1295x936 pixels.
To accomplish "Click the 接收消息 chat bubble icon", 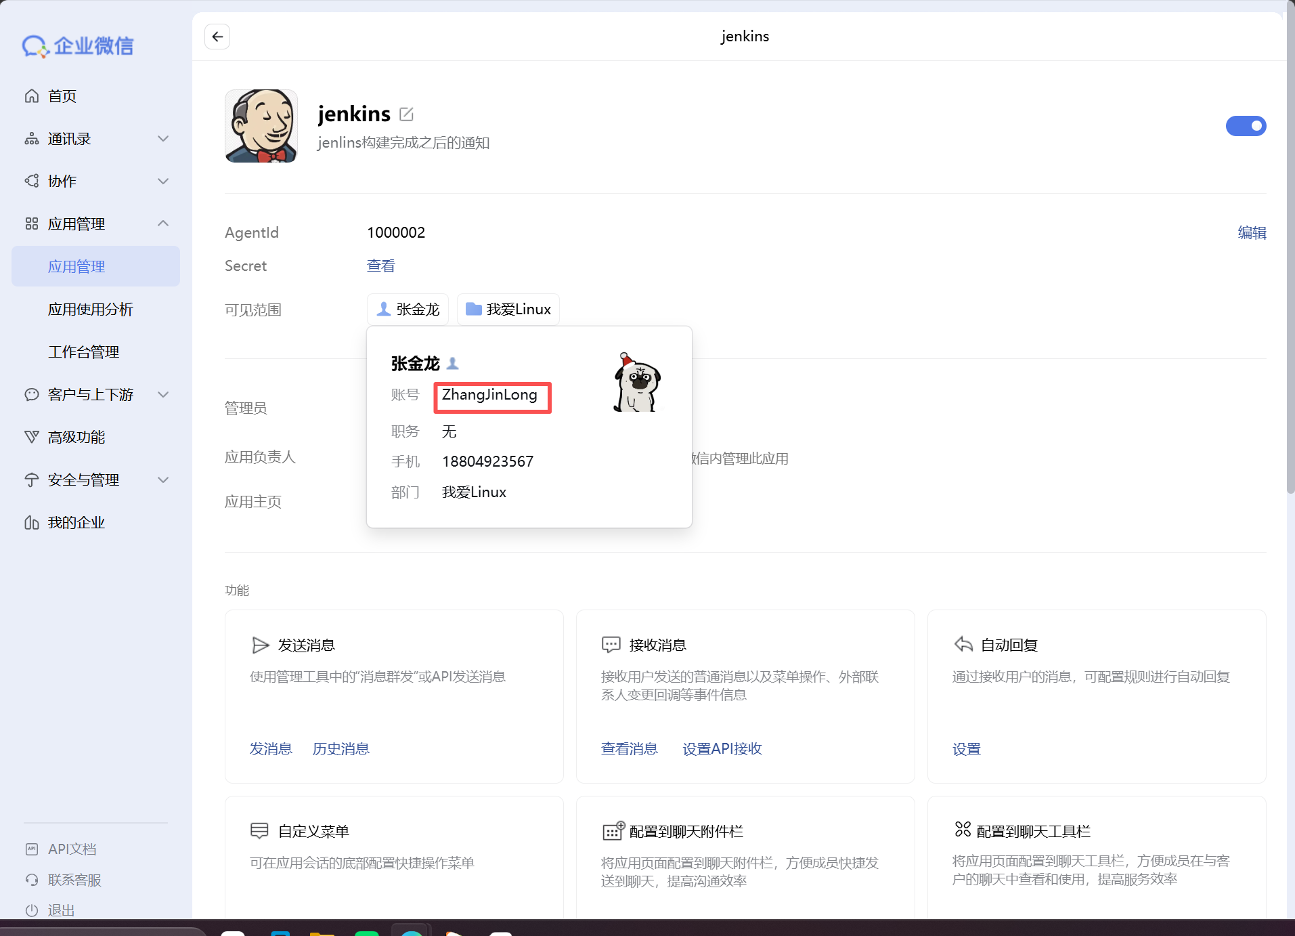I will click(x=611, y=645).
